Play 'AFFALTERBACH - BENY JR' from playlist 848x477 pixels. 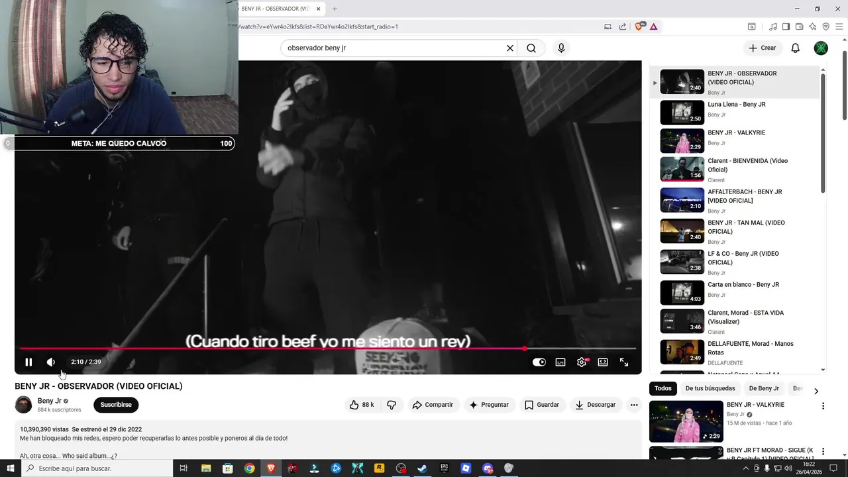click(x=734, y=201)
